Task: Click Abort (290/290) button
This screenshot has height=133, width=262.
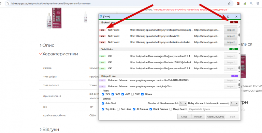Action: point(215,117)
